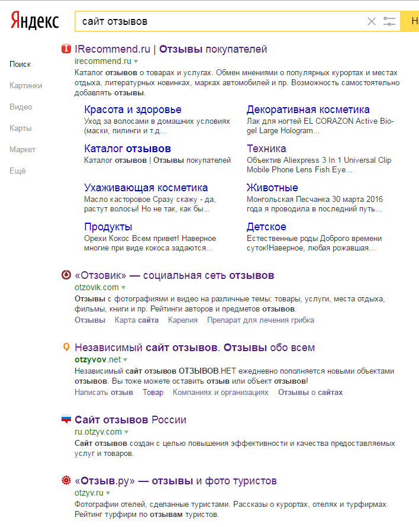Open the Каталог отзывов sitelink

(x=127, y=149)
